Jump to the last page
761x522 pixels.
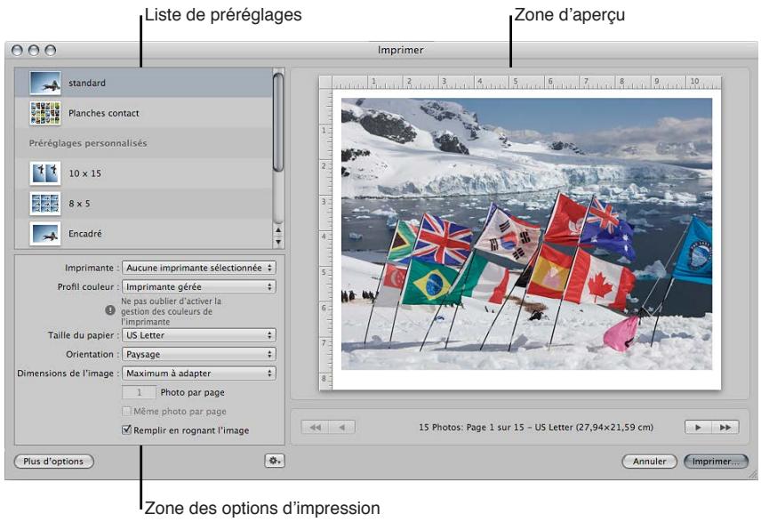point(725,428)
